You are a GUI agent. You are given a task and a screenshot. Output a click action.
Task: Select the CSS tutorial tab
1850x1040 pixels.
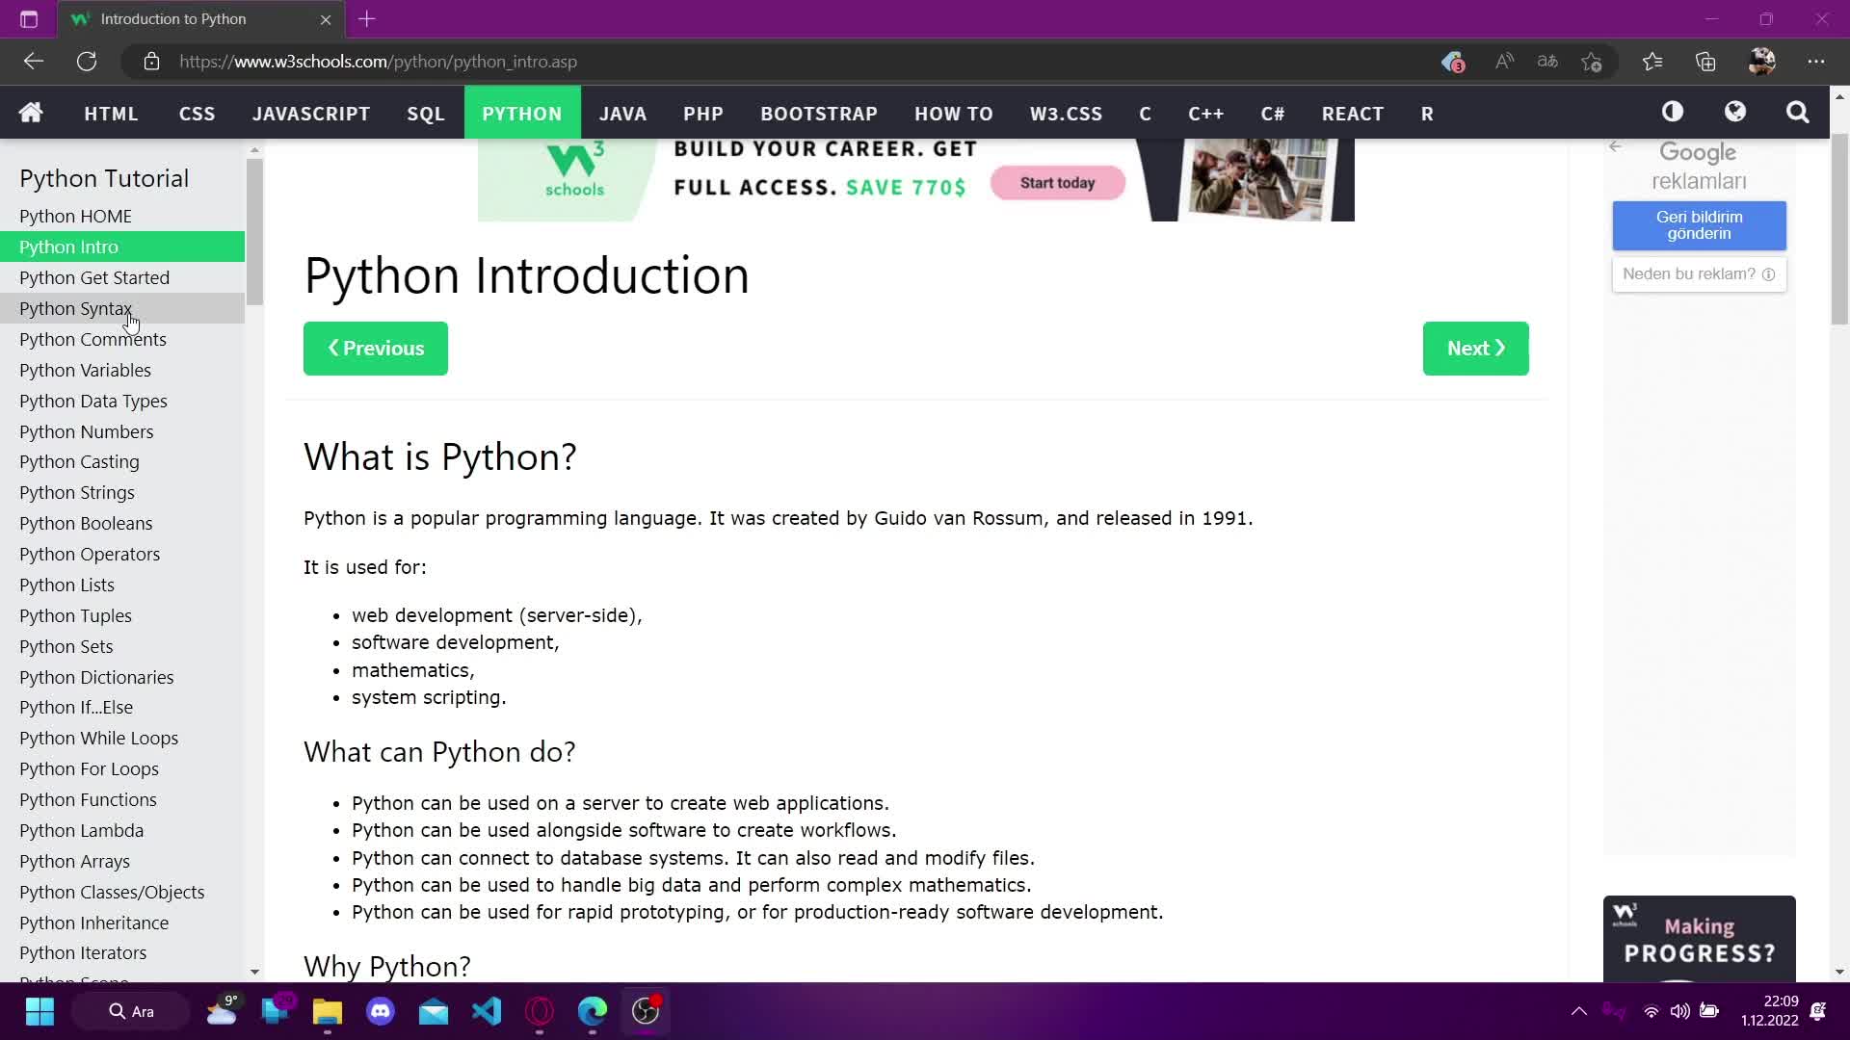tap(197, 113)
